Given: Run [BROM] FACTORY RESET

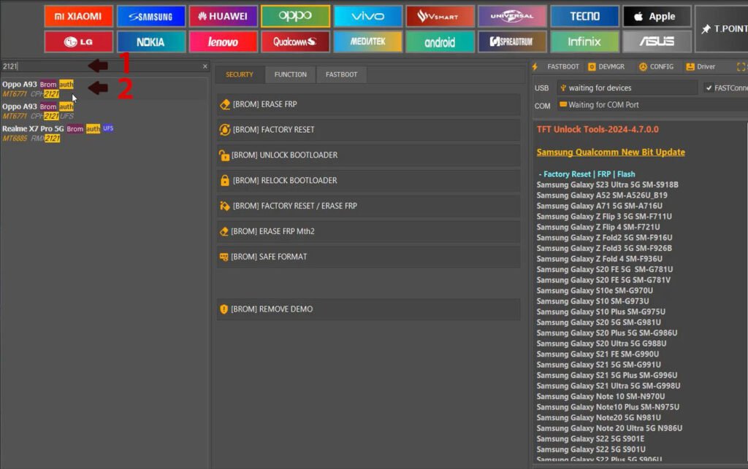Looking at the screenshot, I should (369, 130).
